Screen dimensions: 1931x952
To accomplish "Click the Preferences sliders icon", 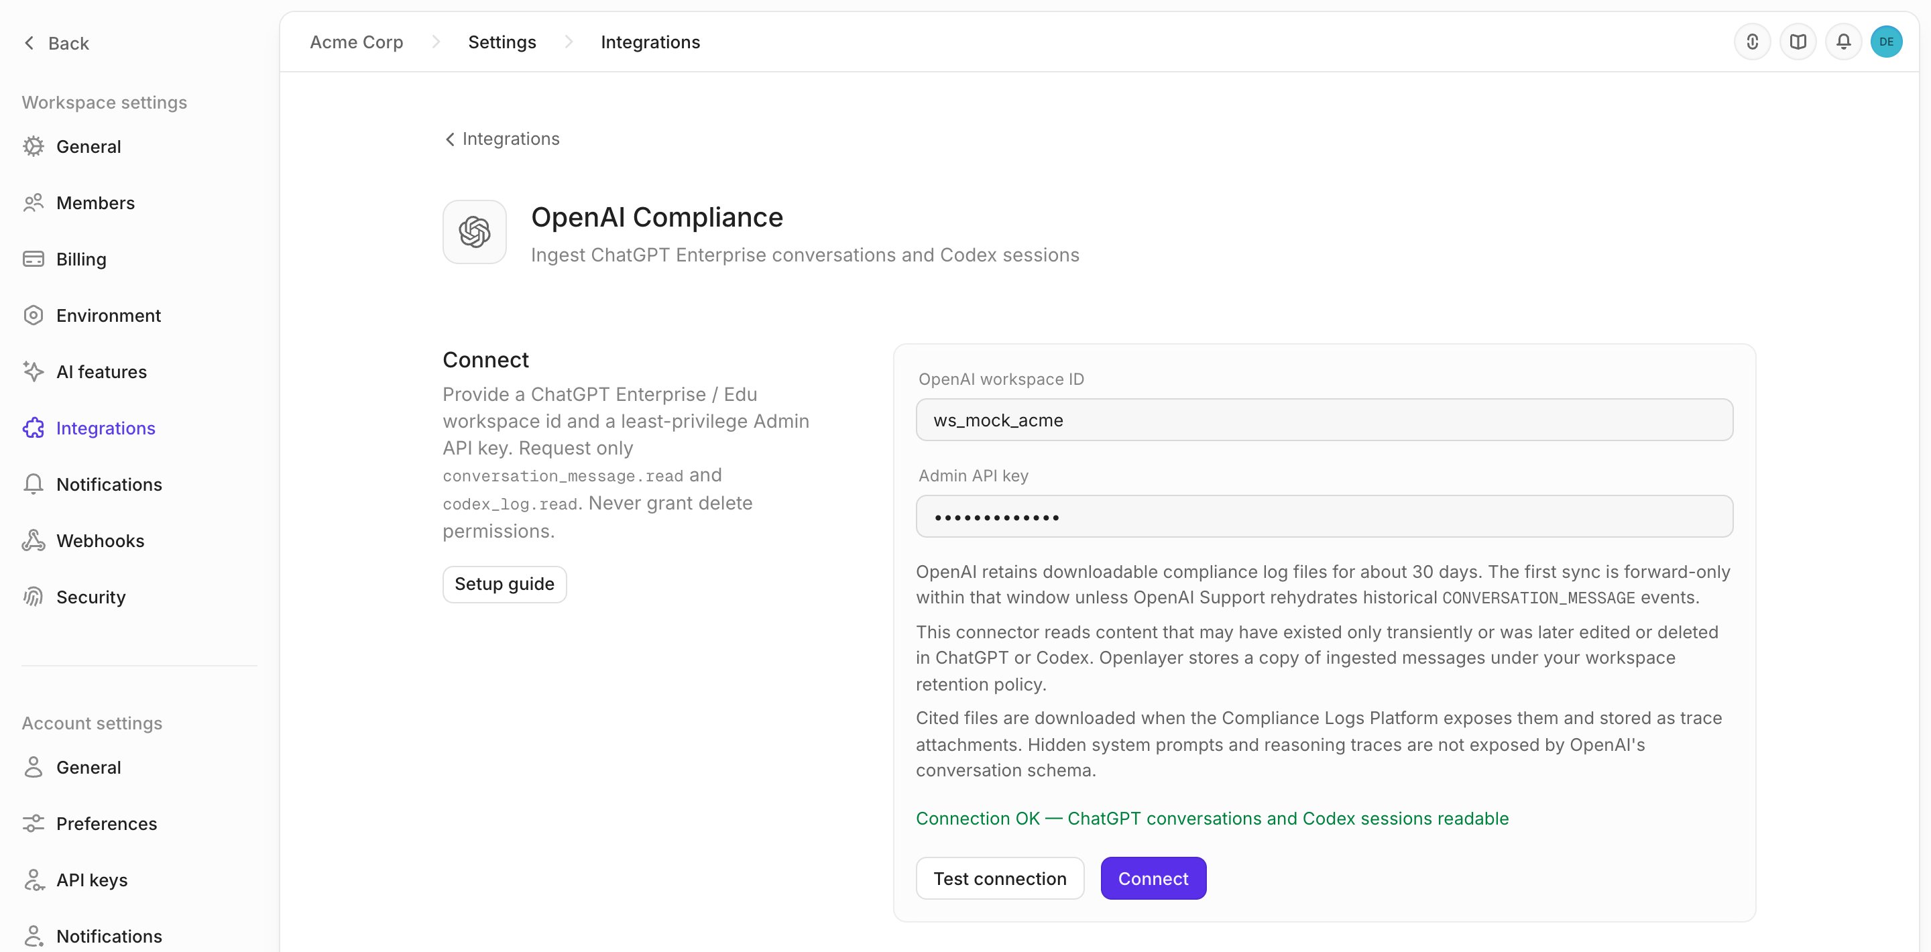I will point(33,823).
